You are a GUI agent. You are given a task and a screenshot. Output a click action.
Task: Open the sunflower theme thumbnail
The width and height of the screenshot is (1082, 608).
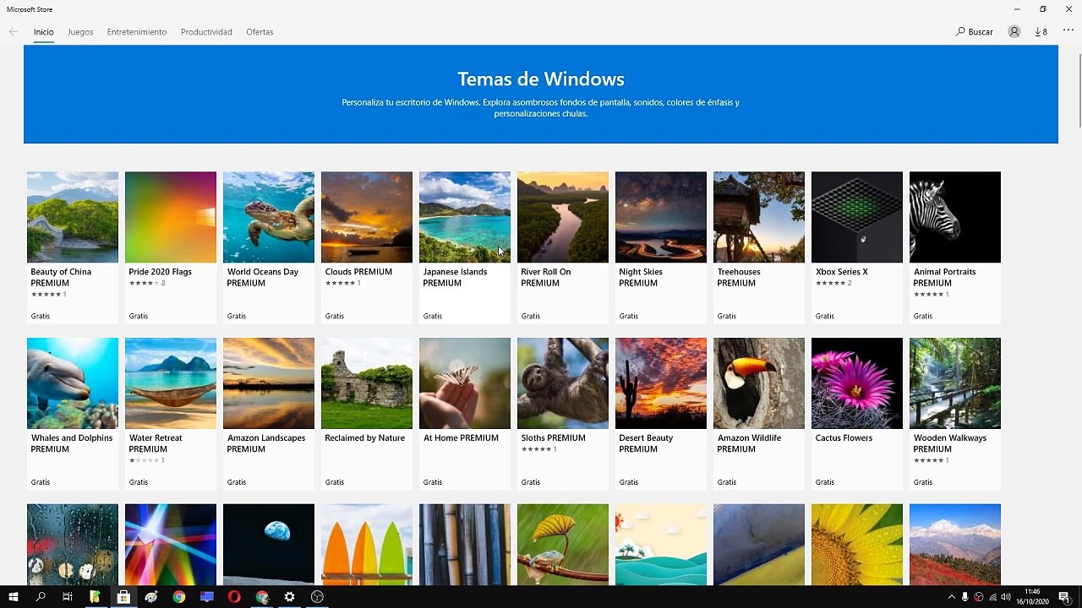coord(857,545)
